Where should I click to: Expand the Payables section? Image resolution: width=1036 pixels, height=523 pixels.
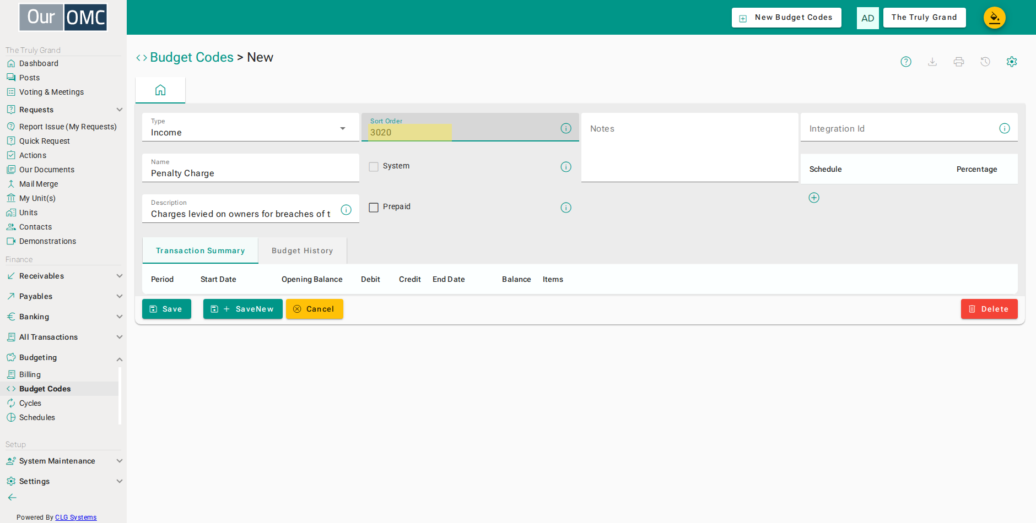(x=63, y=296)
